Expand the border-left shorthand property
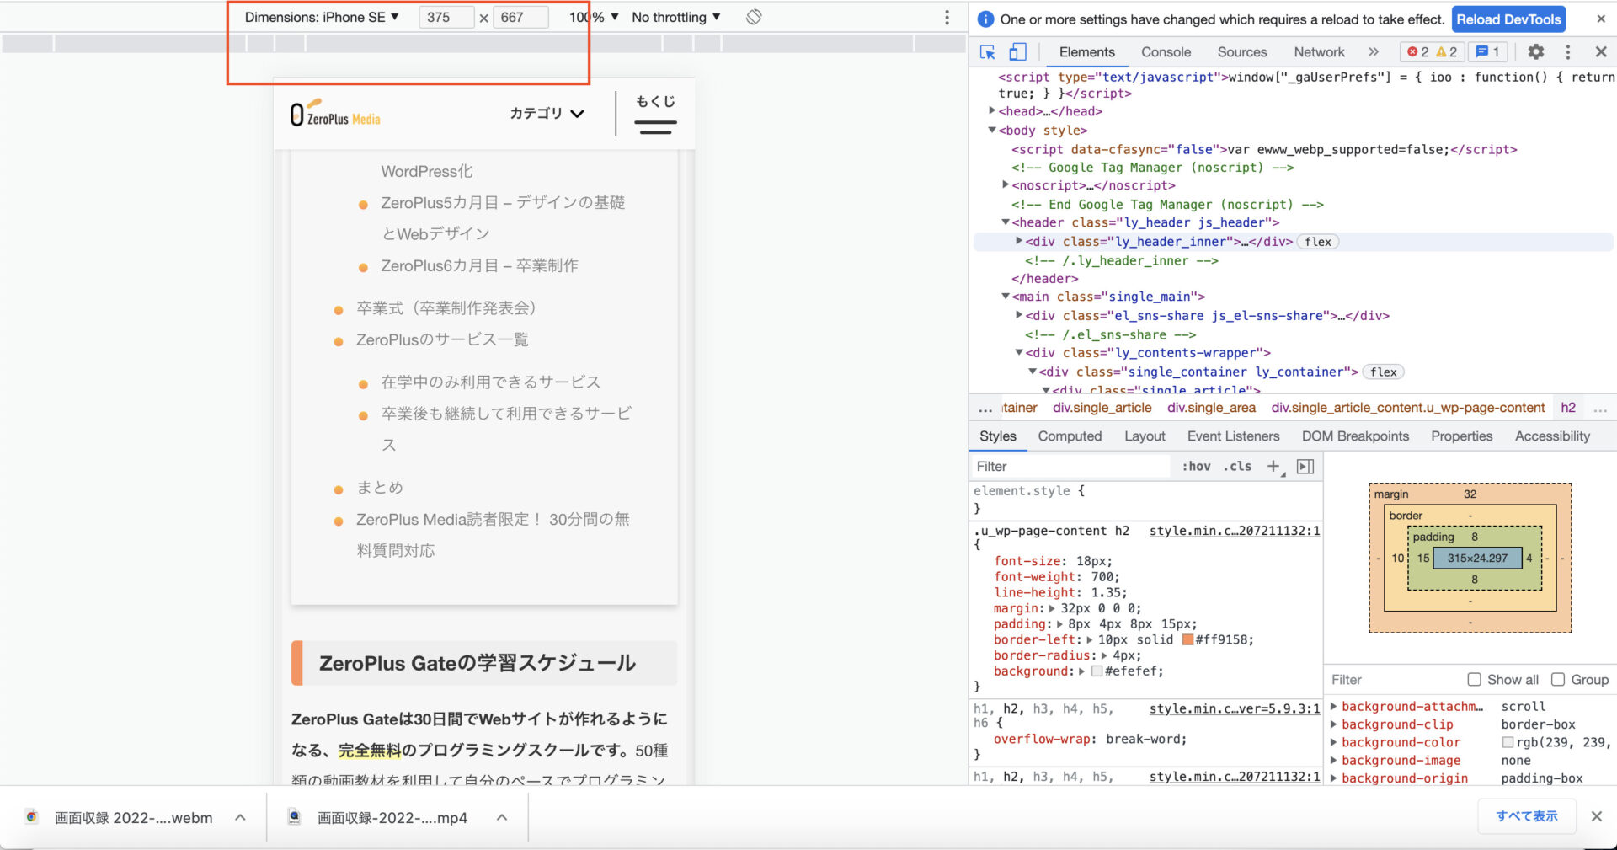Viewport: 1617px width, 850px height. (1089, 640)
